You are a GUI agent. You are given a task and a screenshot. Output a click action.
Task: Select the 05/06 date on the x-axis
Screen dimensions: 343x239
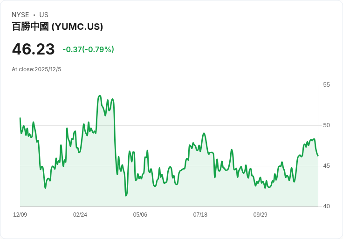point(140,215)
